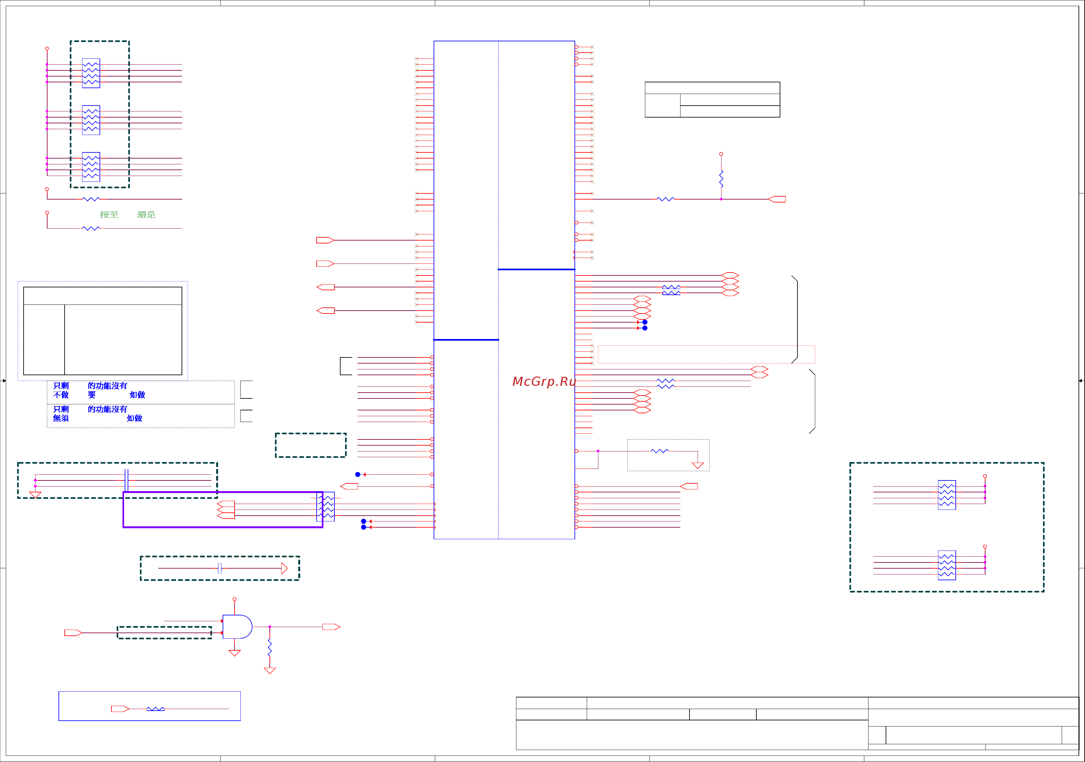Click "只剩" directly above "不做"
The width and height of the screenshot is (1085, 762).
tap(61, 386)
